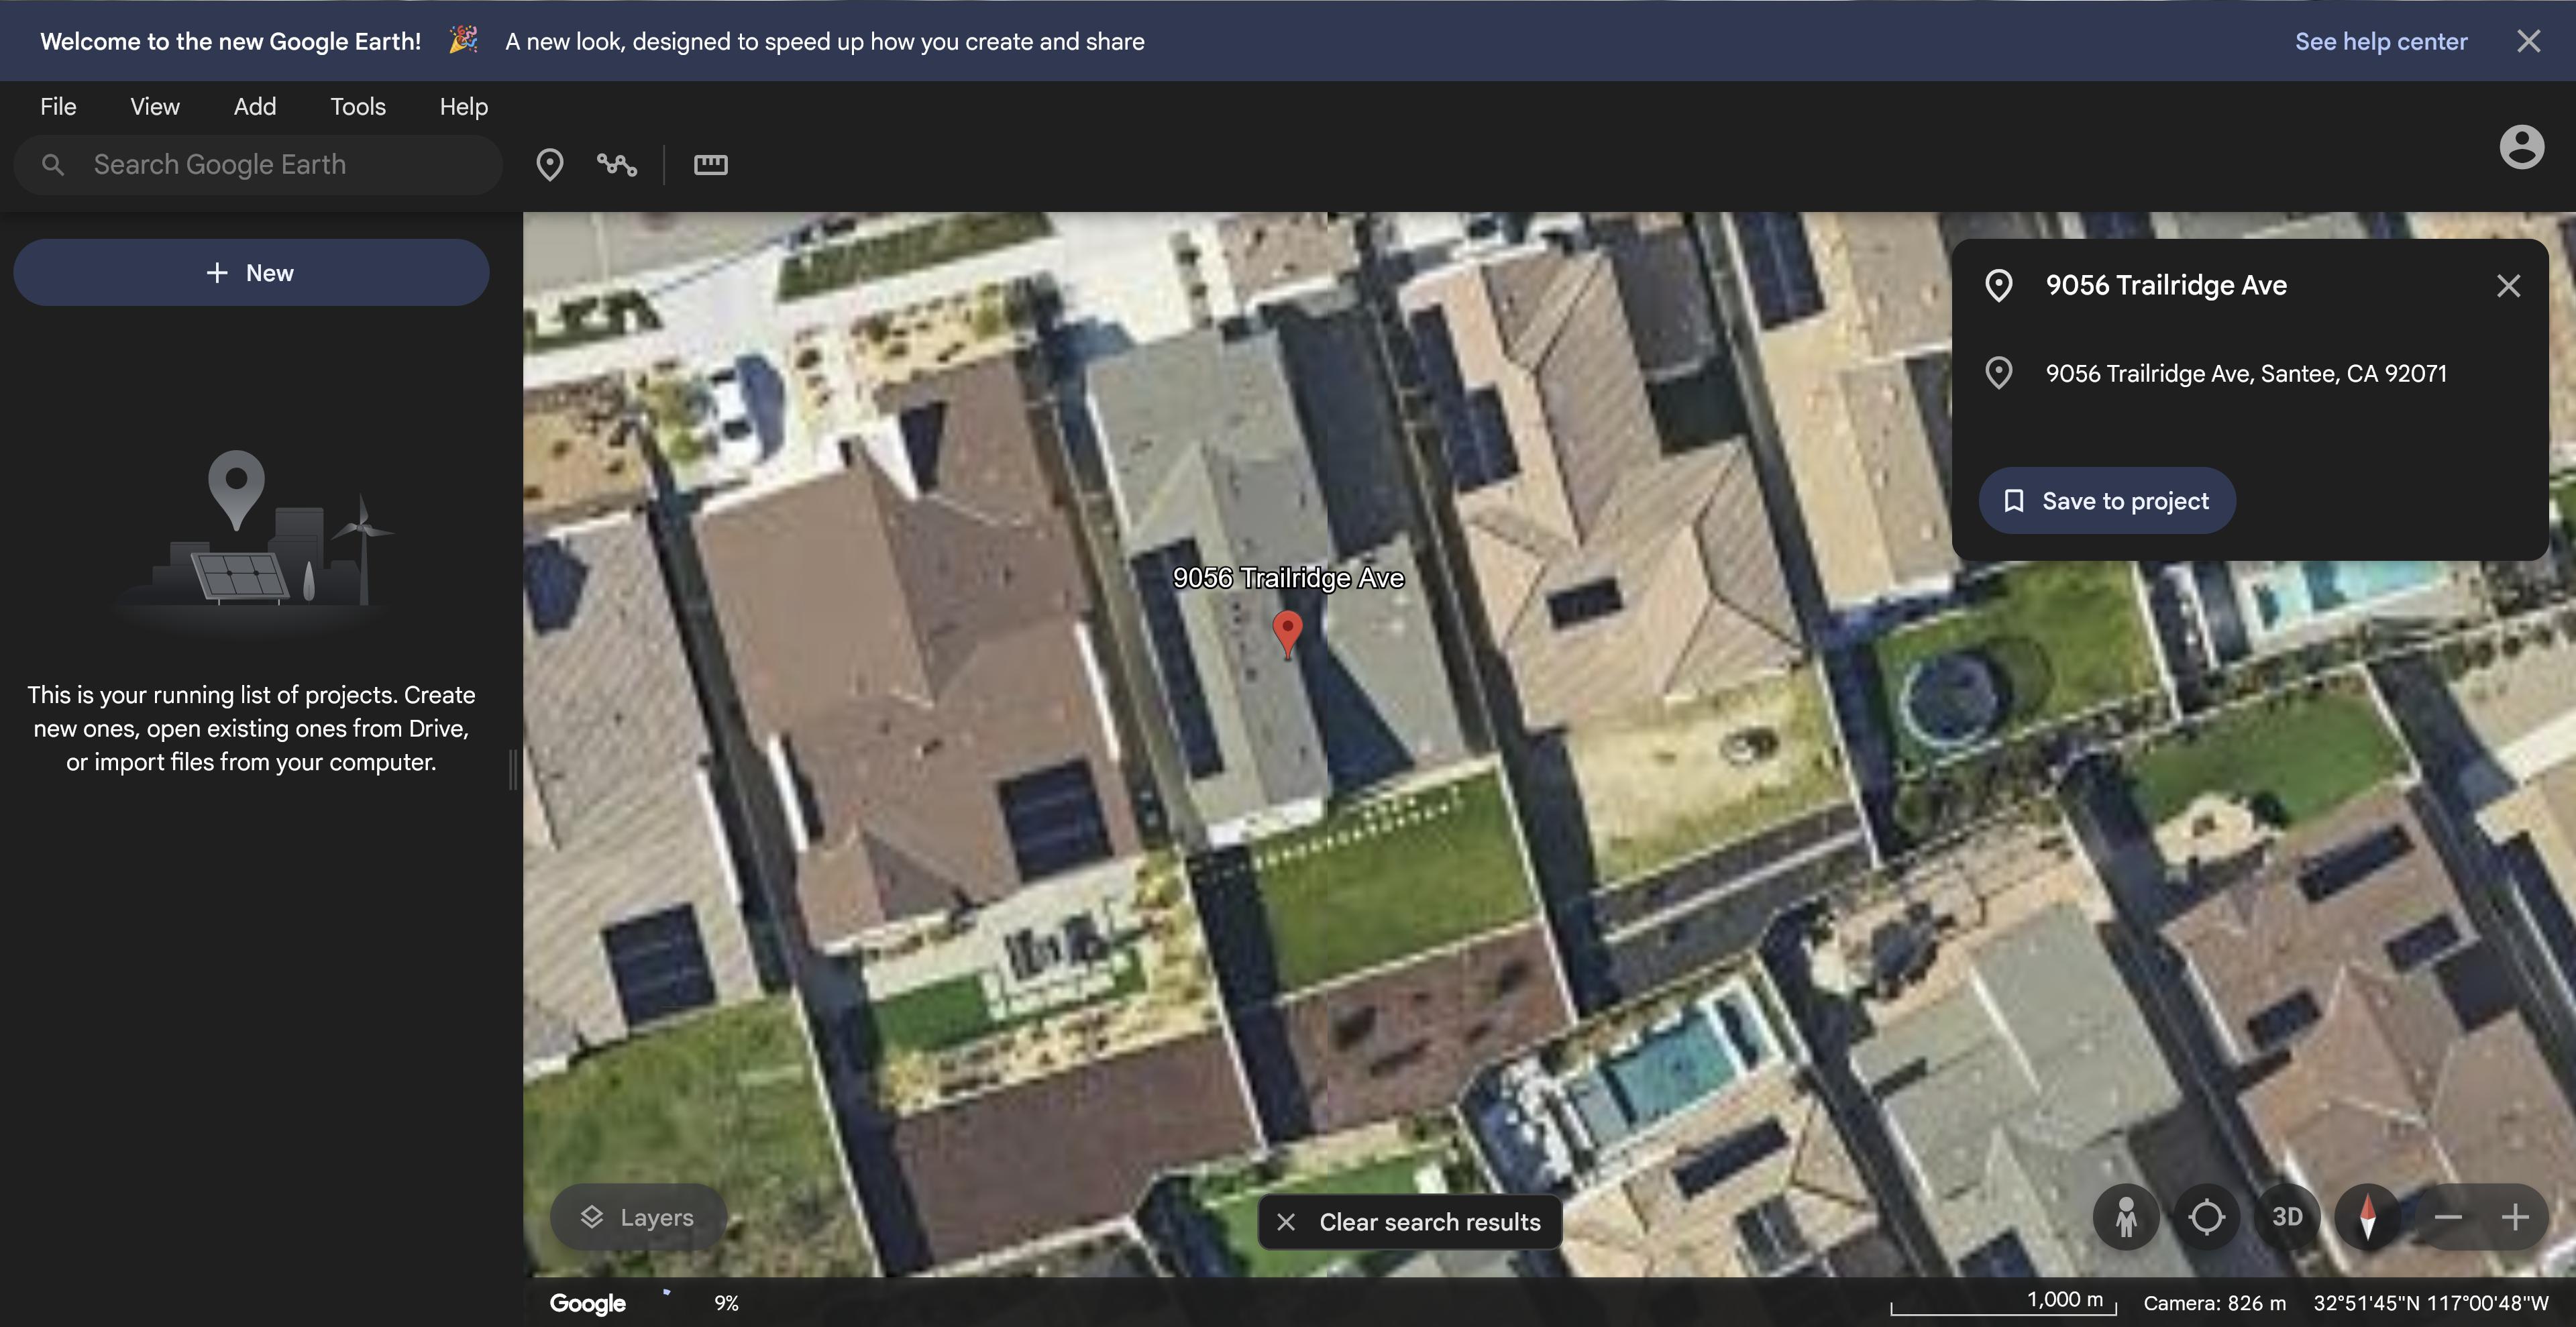Click the 9% loading indicator
Image resolution: width=2576 pixels, height=1327 pixels.
pyautogui.click(x=726, y=1303)
